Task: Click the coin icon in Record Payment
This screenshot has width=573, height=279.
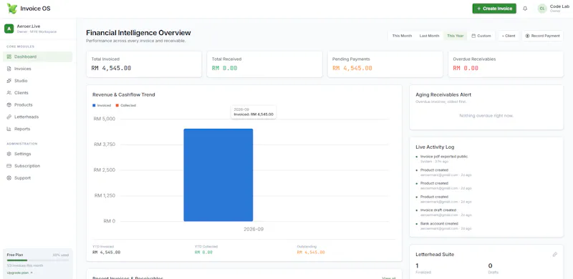Action: coord(527,36)
